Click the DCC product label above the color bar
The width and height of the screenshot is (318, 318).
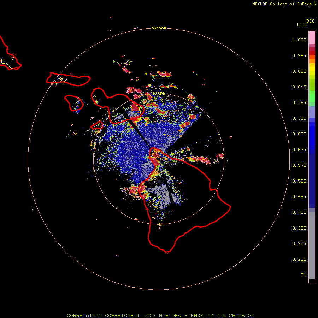[310, 21]
